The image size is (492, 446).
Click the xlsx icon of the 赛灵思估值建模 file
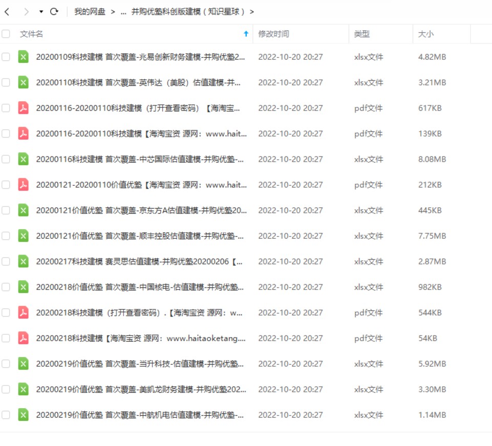[23, 261]
